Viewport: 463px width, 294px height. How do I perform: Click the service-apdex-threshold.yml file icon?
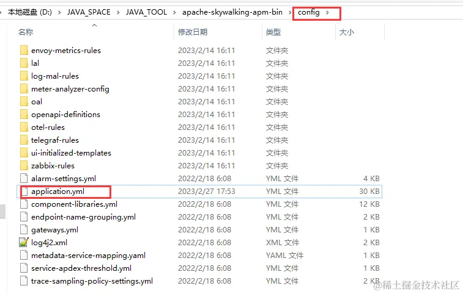[24, 268]
